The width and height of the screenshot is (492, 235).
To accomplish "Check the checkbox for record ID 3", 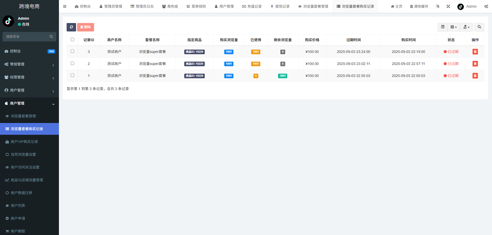I will coord(72,51).
